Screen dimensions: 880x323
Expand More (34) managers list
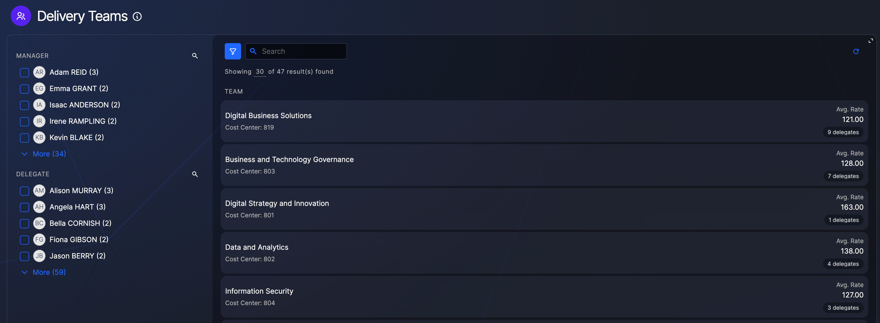click(x=49, y=154)
